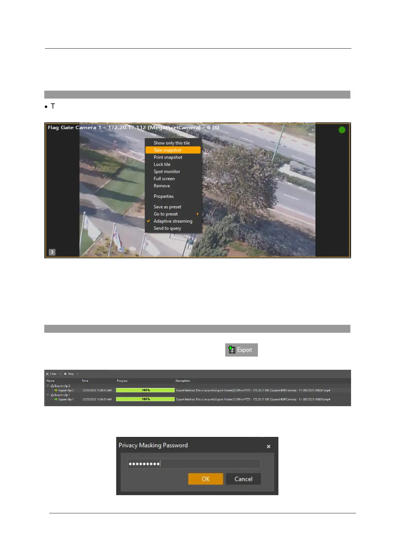Collapse the Export clip 2 tree node
This screenshot has height=557, width=393.
pyautogui.click(x=48, y=386)
